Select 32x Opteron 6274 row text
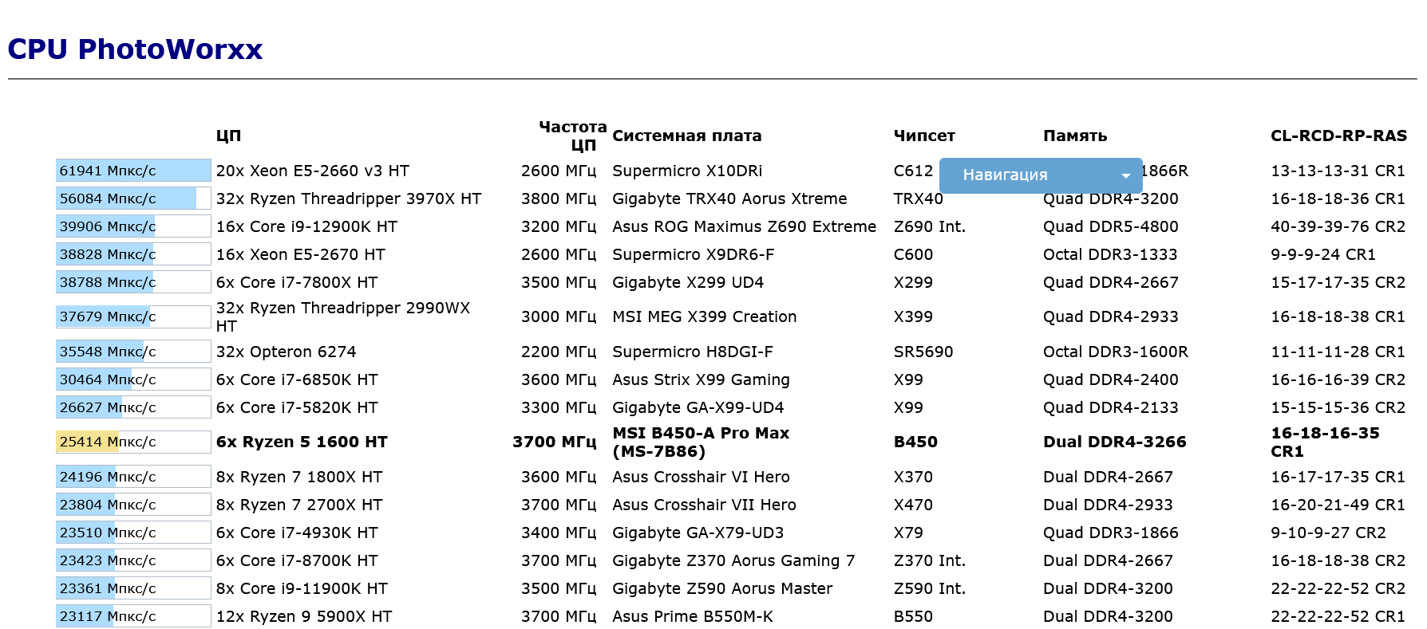Image resolution: width=1427 pixels, height=629 pixels. click(x=286, y=352)
